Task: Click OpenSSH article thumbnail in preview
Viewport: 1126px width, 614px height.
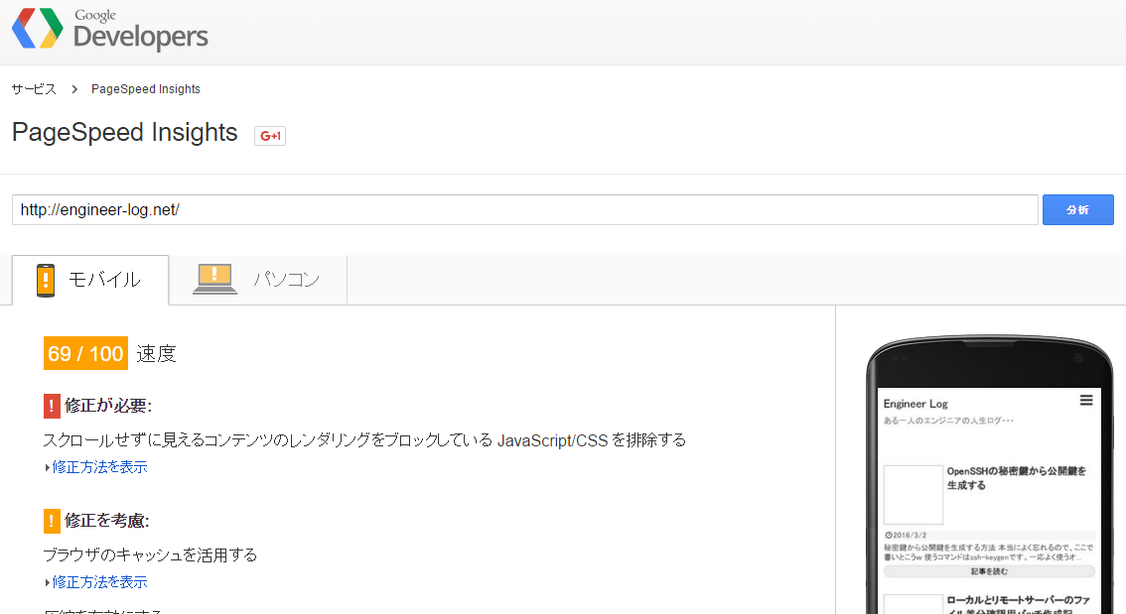Action: [913, 495]
